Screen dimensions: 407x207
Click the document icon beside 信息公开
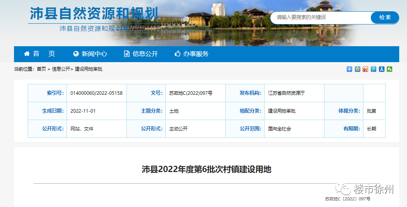point(127,54)
